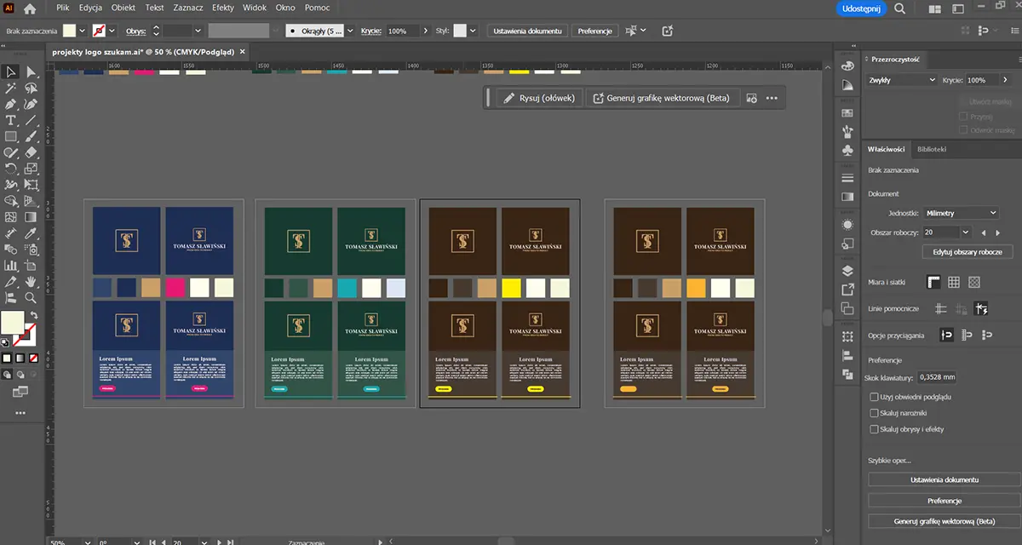Select the Direct Selection tool
The width and height of the screenshot is (1022, 545).
point(32,72)
